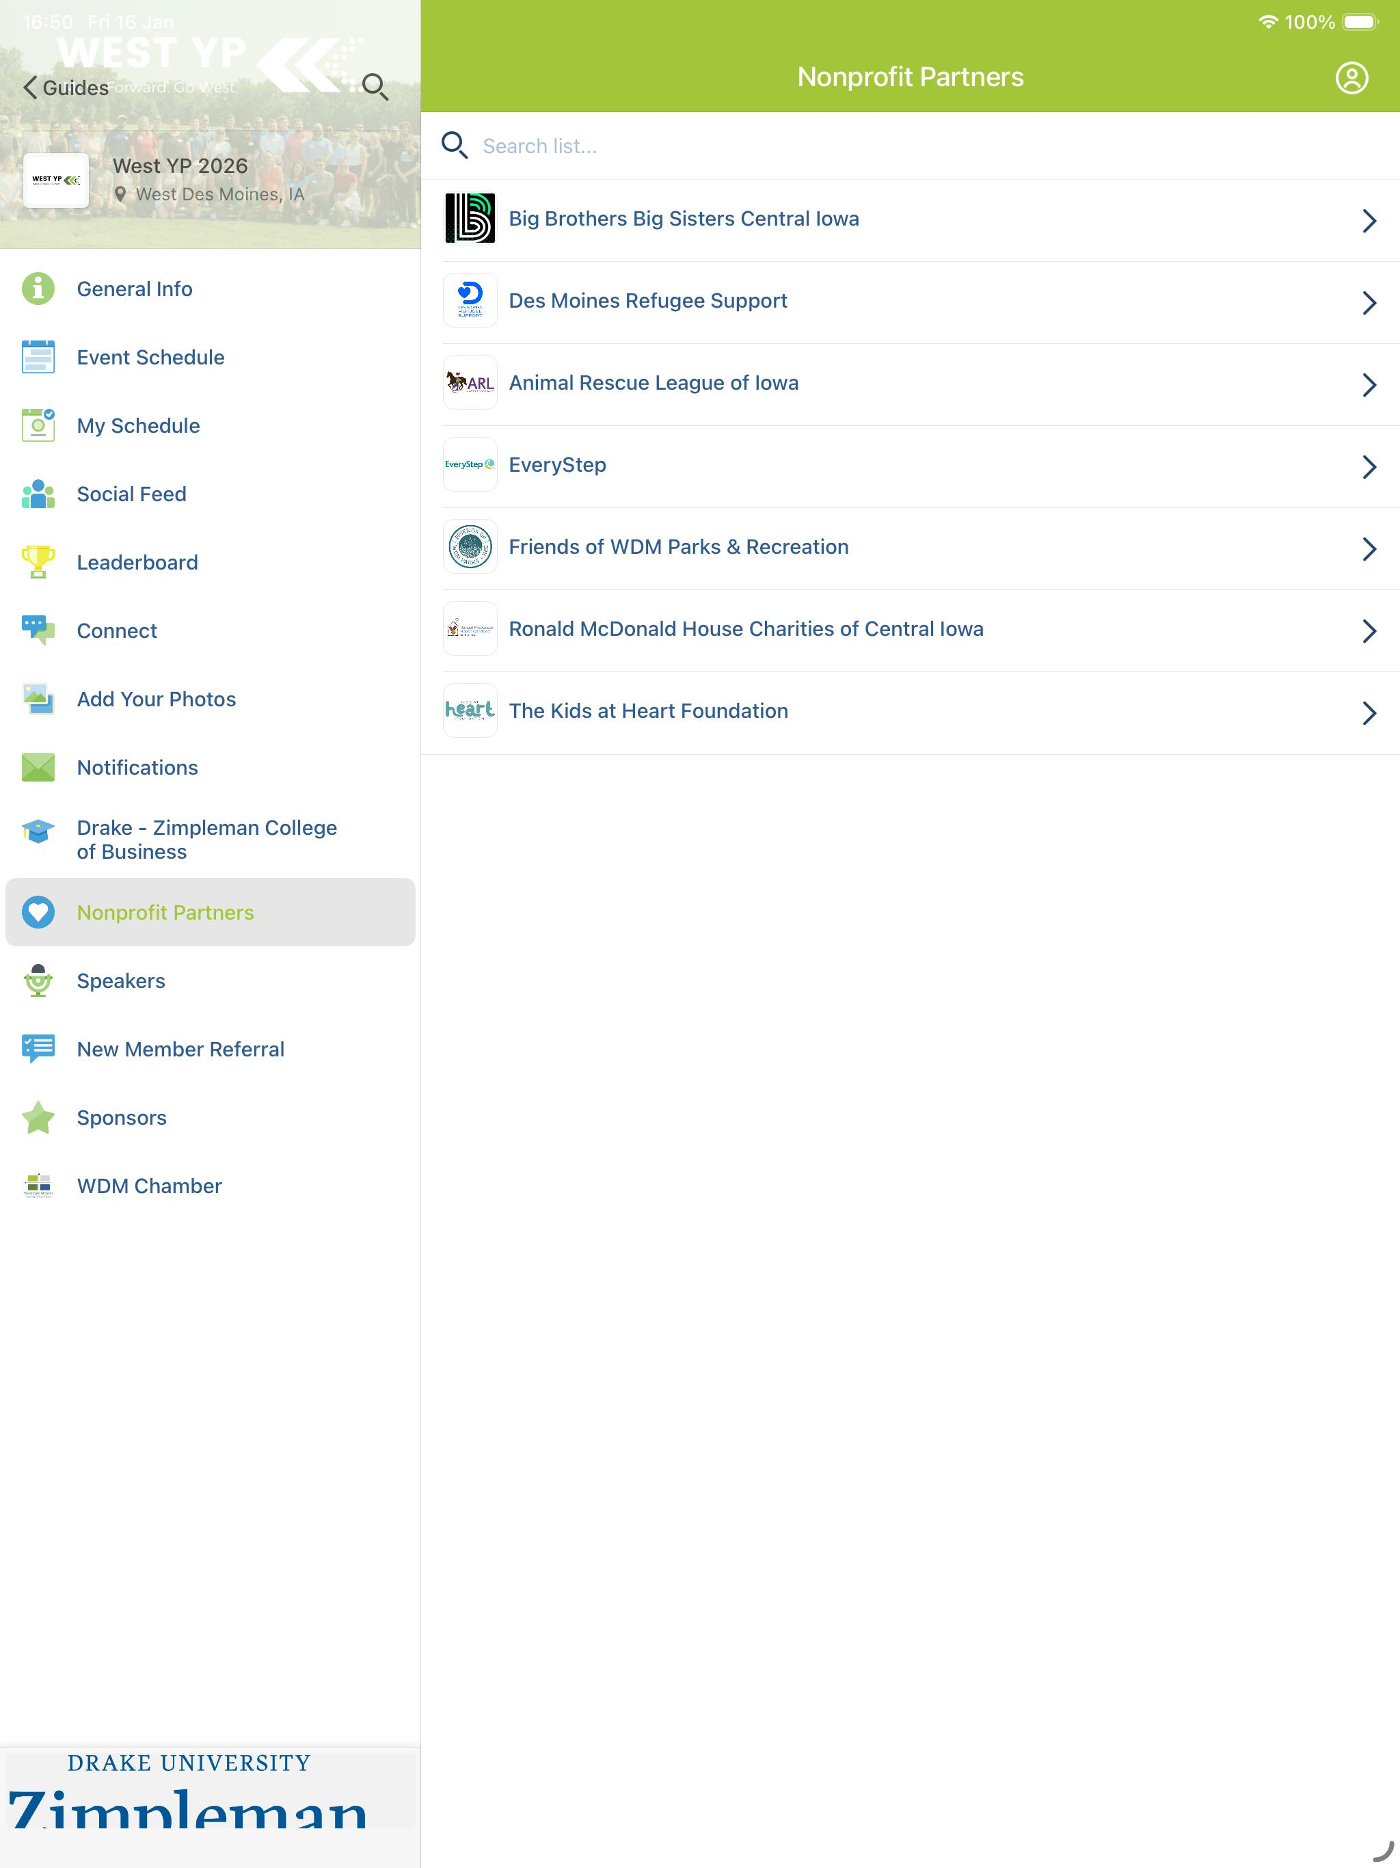Open Big Brothers Big Sisters Central Iowa
The image size is (1400, 1868).
coord(911,220)
